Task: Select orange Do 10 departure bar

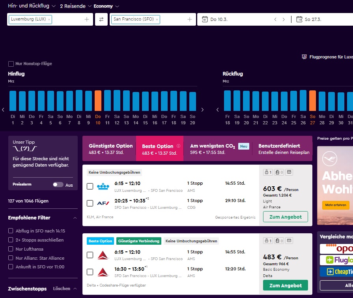Action: click(x=98, y=101)
